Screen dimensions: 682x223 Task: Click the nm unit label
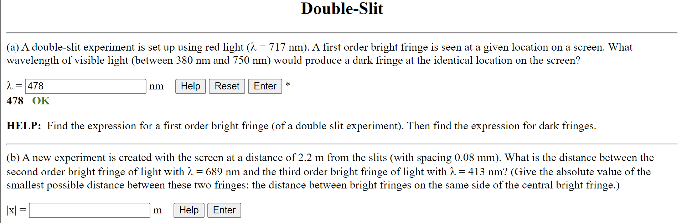pos(156,87)
